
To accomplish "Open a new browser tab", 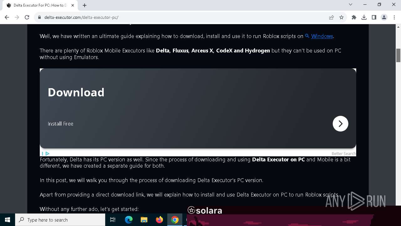I will [85, 5].
